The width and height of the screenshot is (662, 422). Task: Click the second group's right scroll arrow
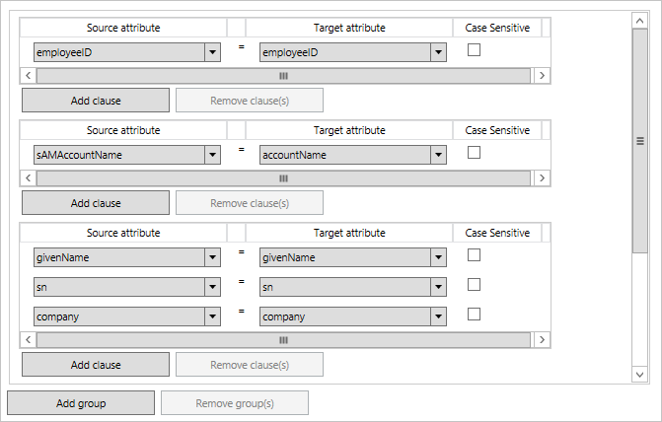(x=544, y=178)
